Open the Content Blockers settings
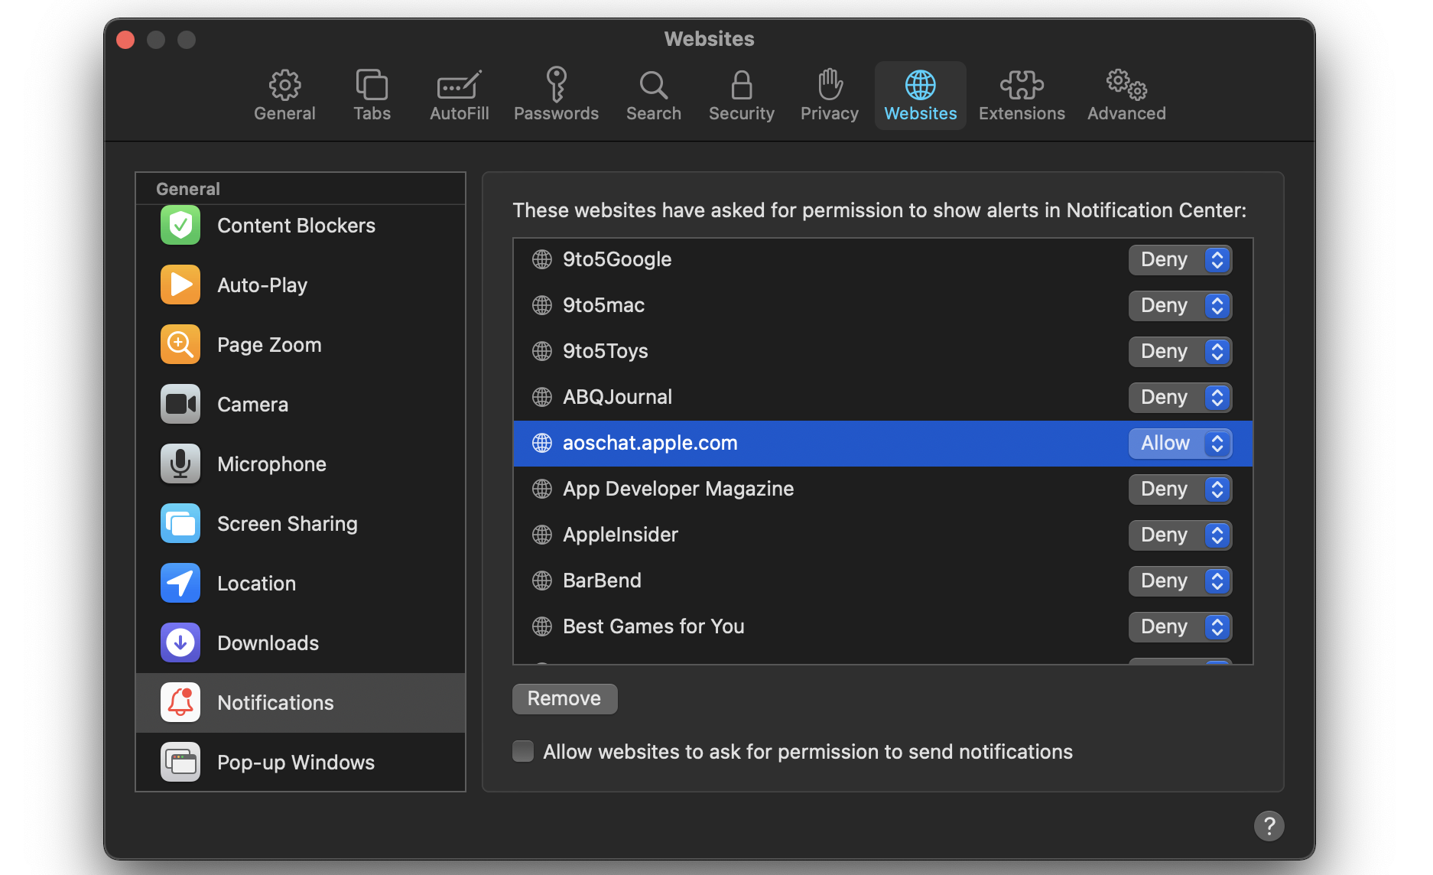This screenshot has height=875, width=1433. pyautogui.click(x=296, y=226)
